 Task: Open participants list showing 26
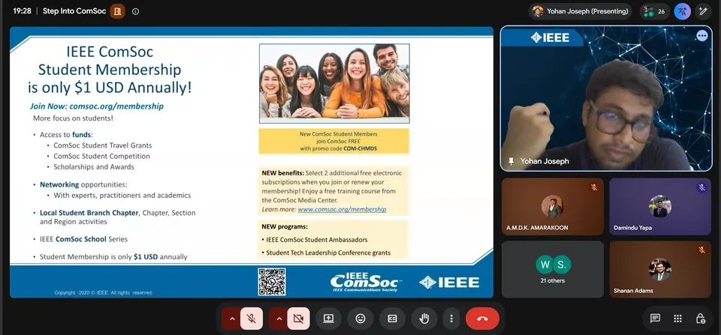tap(654, 11)
